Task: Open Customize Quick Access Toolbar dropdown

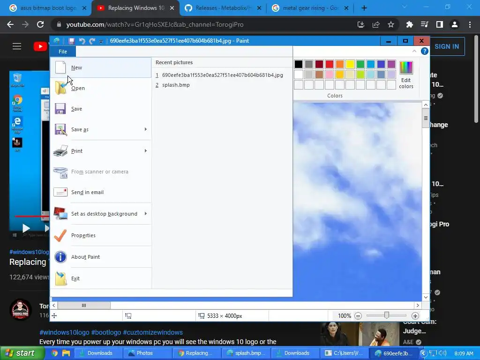Action: click(x=101, y=41)
